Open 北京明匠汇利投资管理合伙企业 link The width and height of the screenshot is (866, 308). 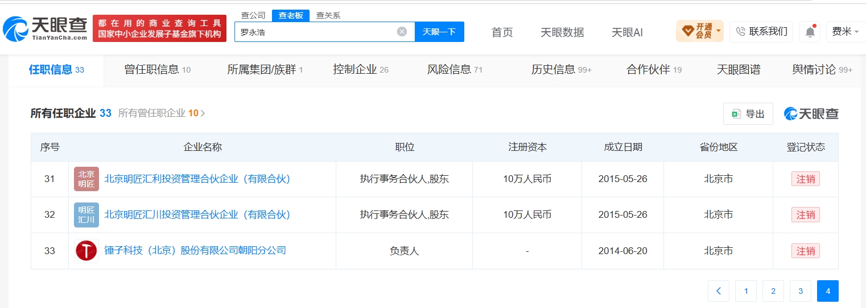pos(197,179)
